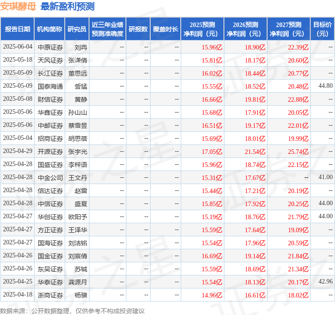This screenshot has height=315, width=335.
Task: Select the 中原证券 institution cell
Action: (x=50, y=47)
